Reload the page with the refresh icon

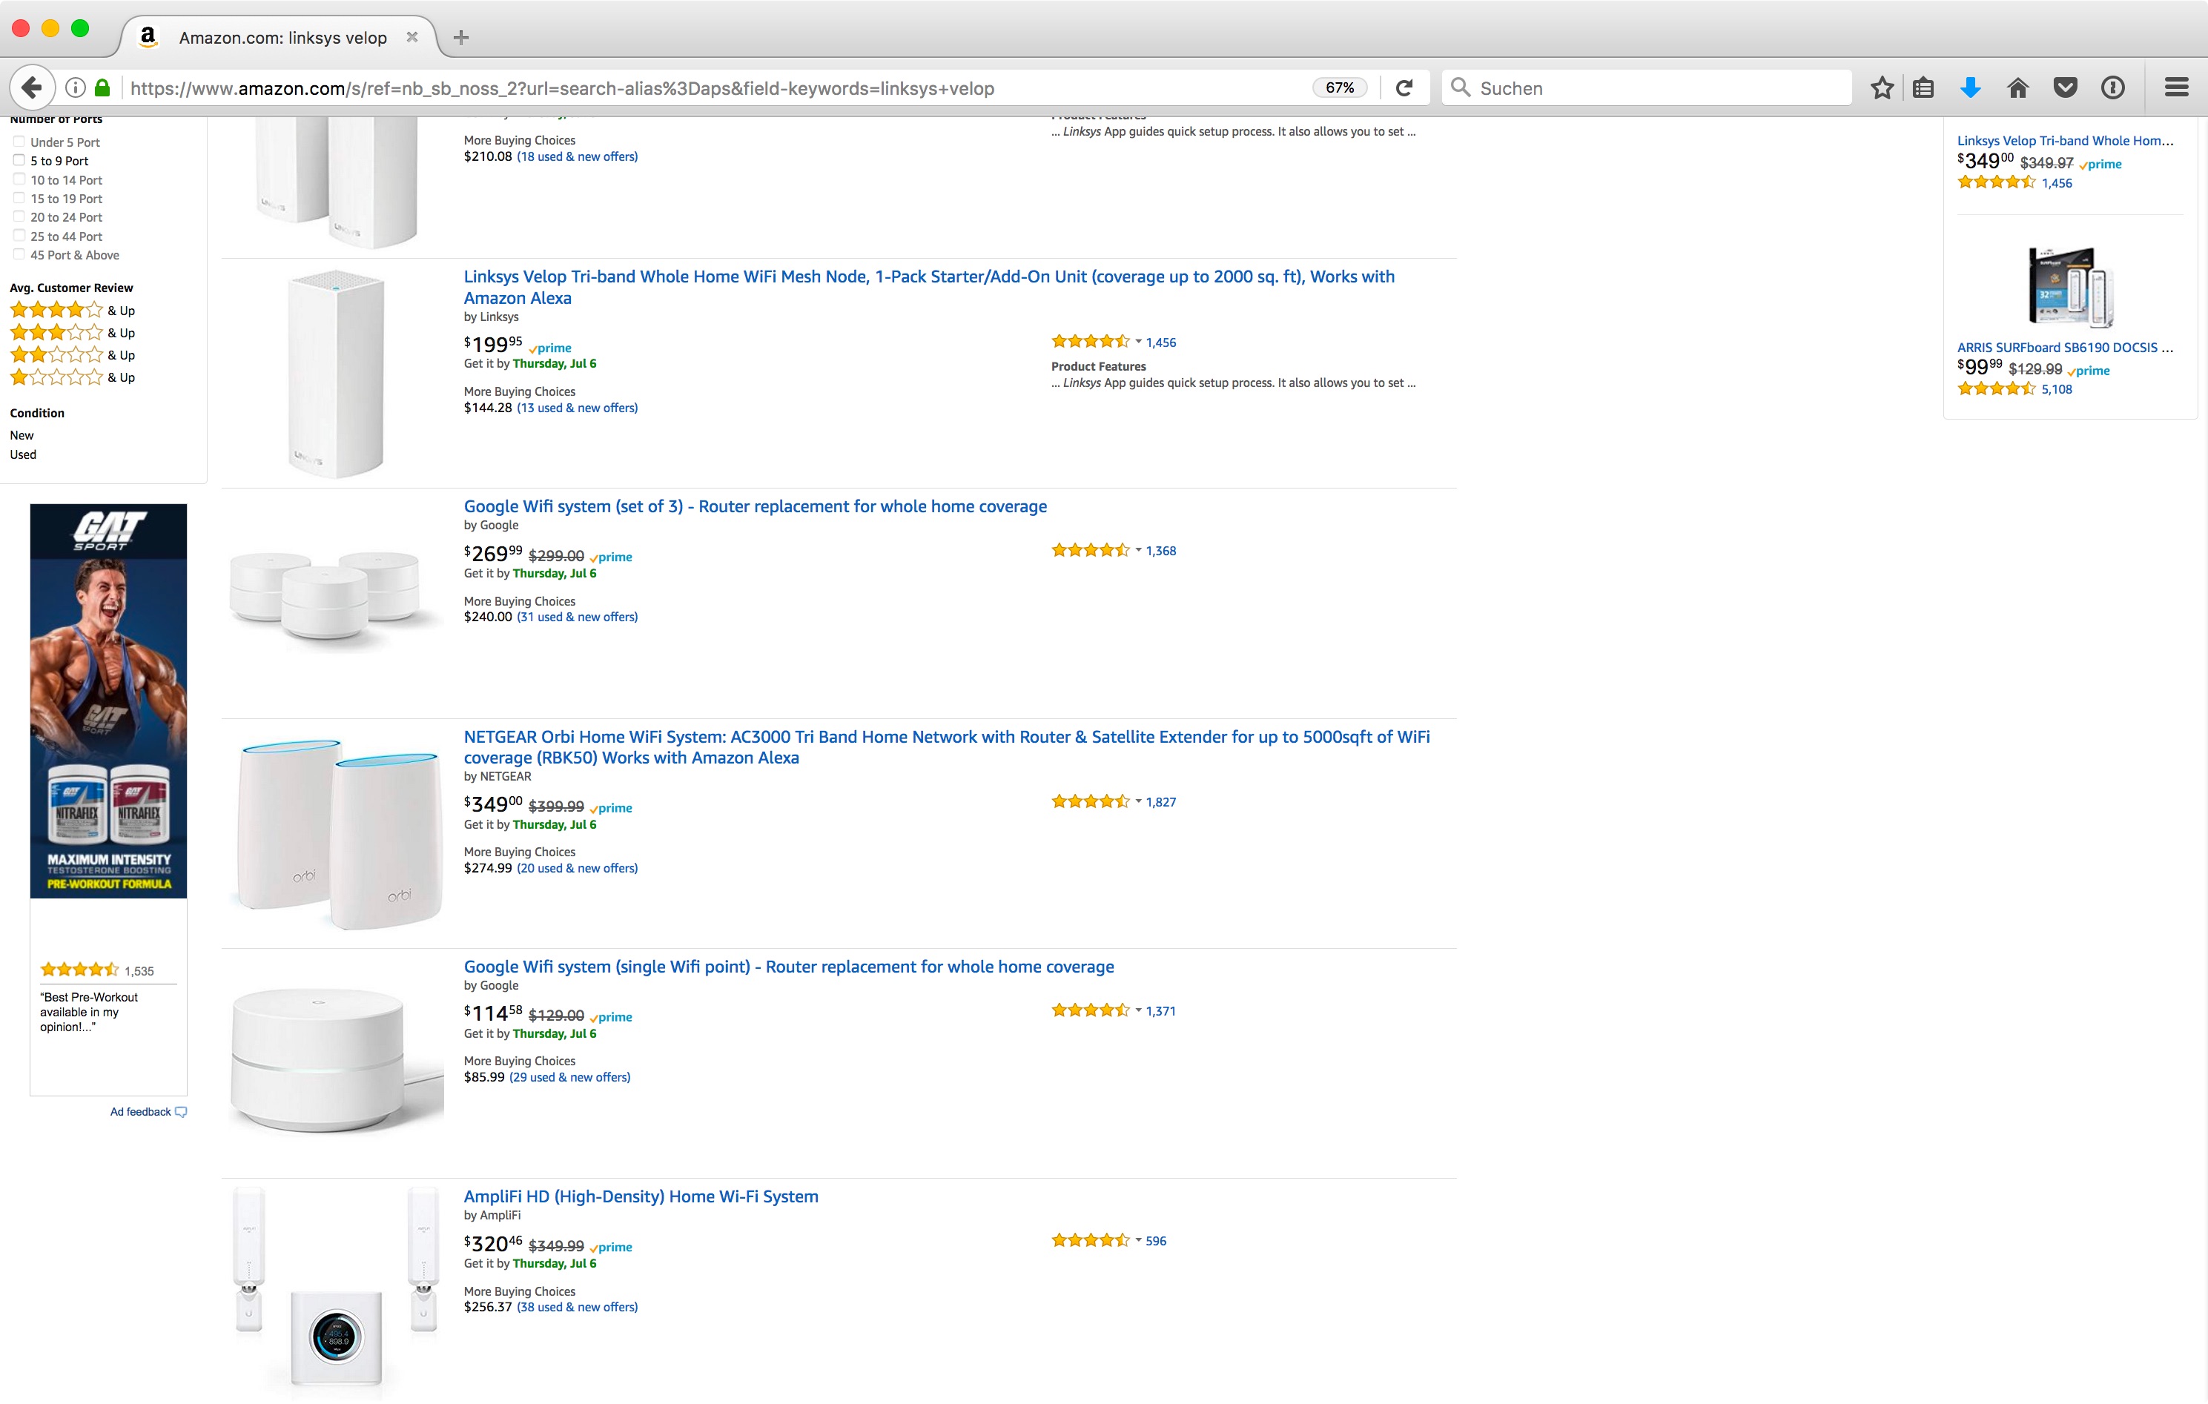click(1404, 88)
